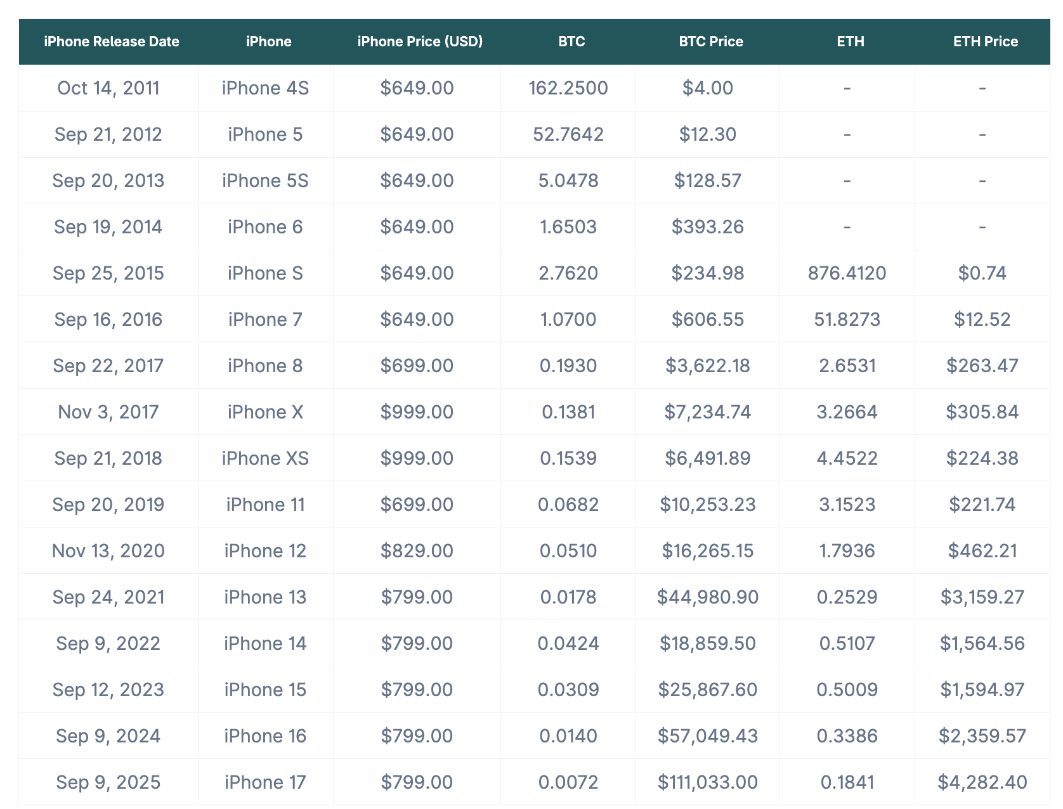This screenshot has width=1063, height=809.
Task: Click the $111,033.00 BTC price cell
Action: (x=708, y=782)
